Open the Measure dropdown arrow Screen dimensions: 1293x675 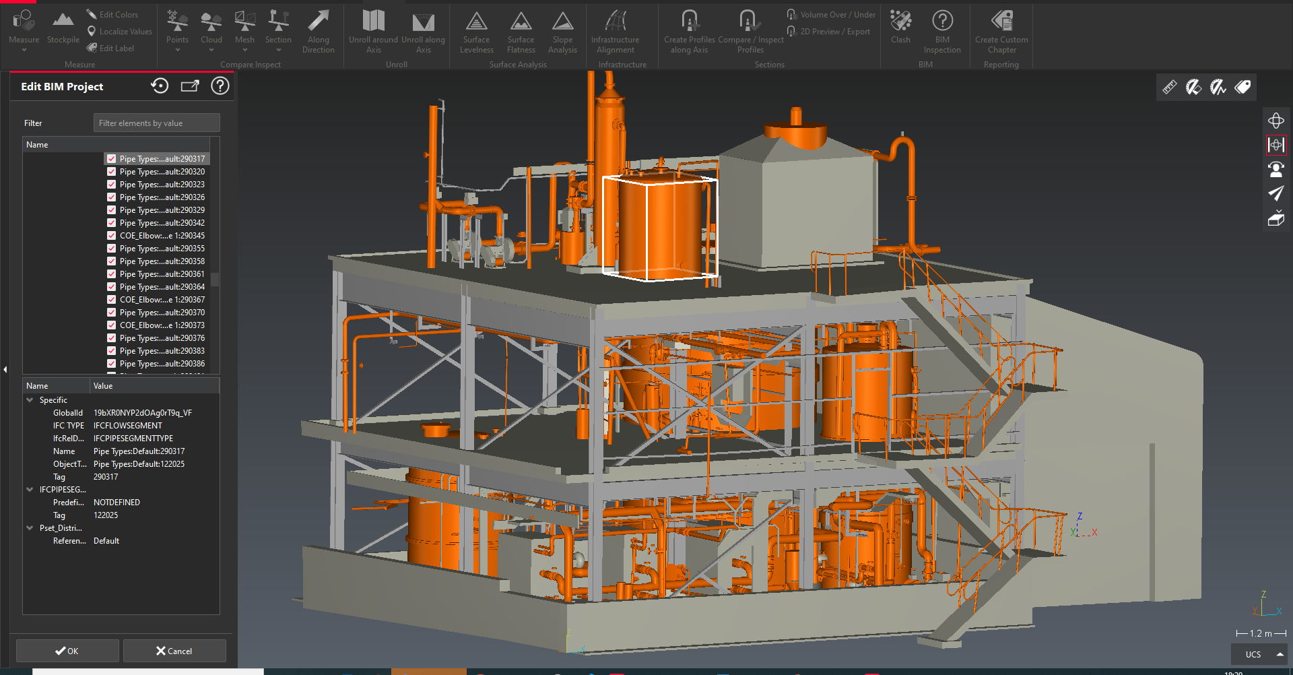24,50
